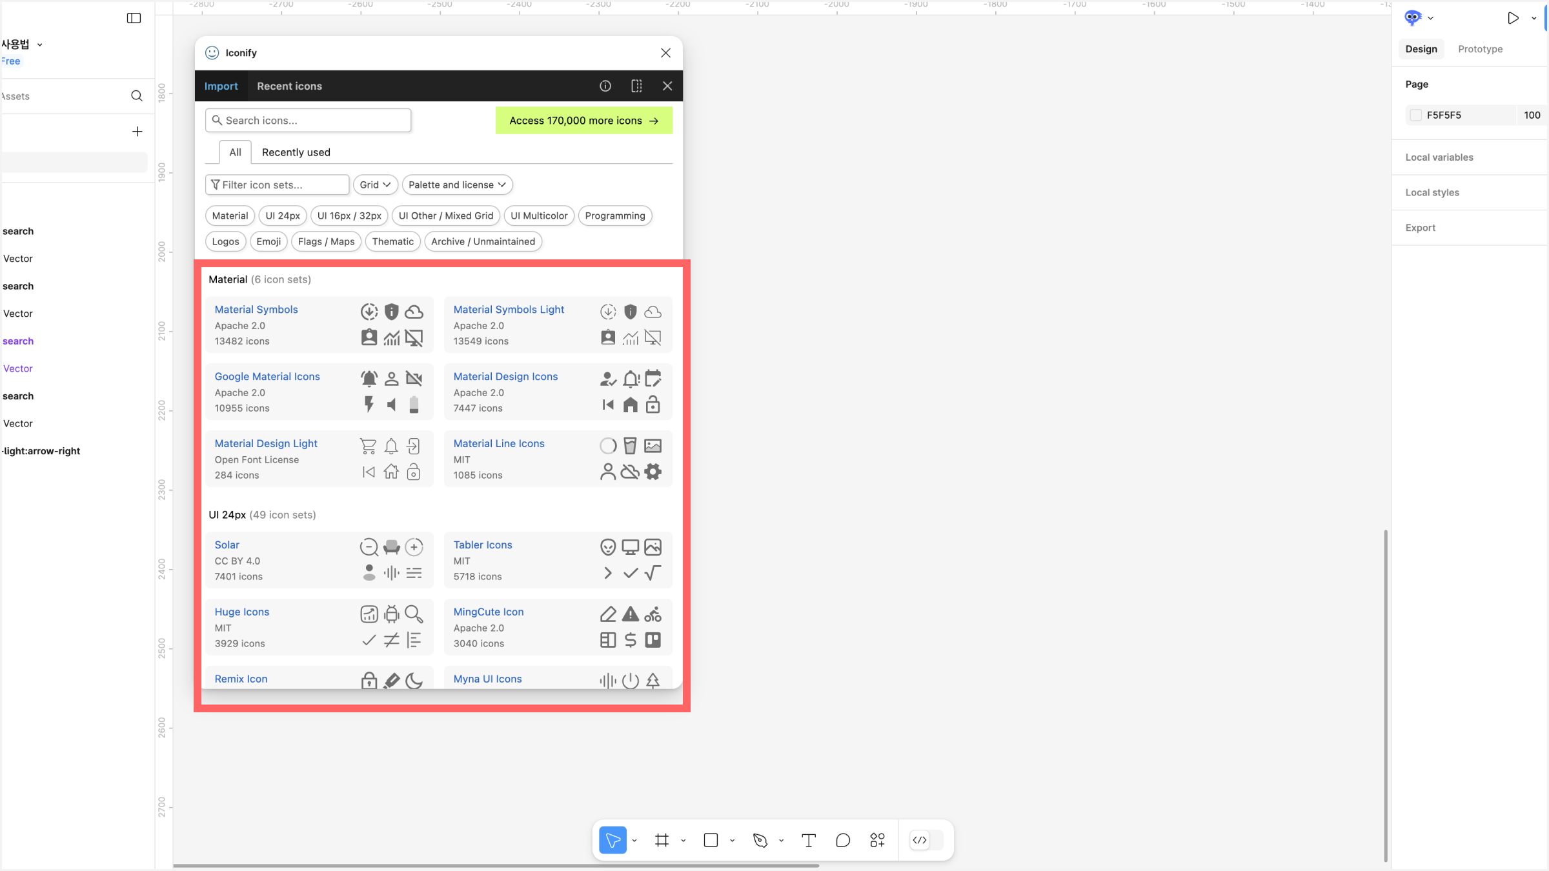Click the page opacity value 100

click(1532, 115)
